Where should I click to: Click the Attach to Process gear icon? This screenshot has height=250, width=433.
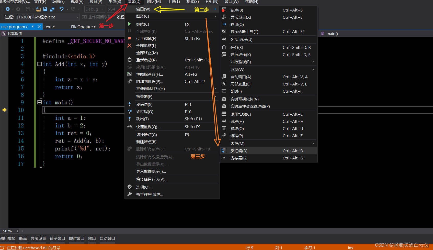point(129,81)
